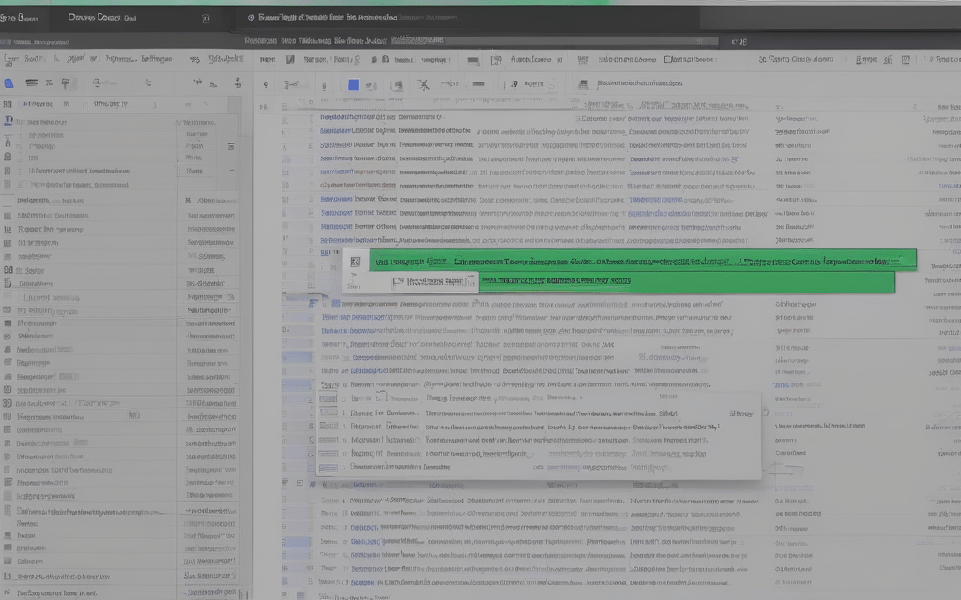This screenshot has width=961, height=600.
Task: Click the small icon at the start of the upper green bar
Action: [x=354, y=263]
